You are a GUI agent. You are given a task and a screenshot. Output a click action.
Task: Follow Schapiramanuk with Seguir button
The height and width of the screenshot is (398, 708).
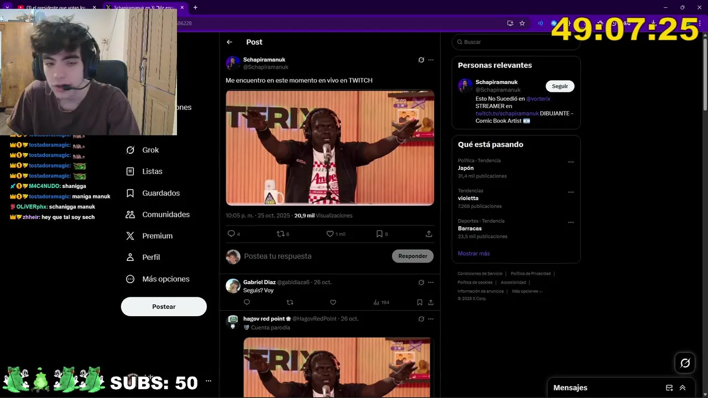[x=560, y=86]
